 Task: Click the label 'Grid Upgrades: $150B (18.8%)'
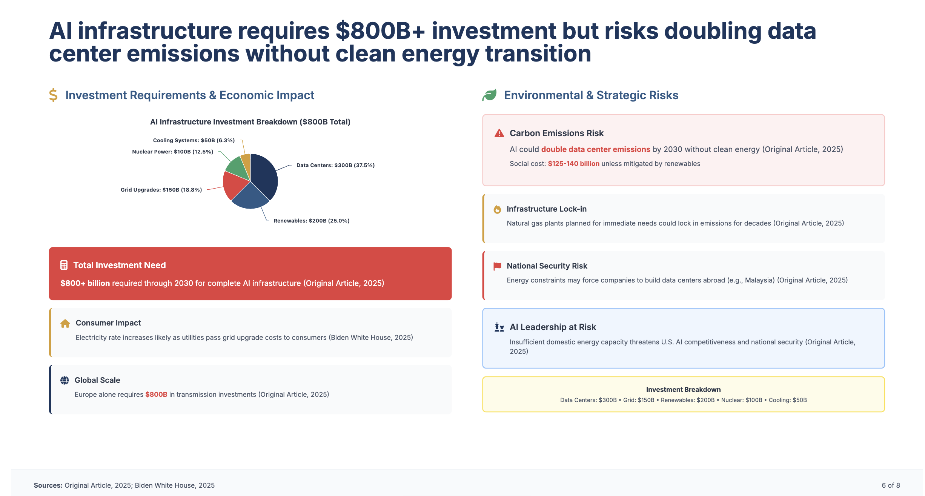coord(161,190)
